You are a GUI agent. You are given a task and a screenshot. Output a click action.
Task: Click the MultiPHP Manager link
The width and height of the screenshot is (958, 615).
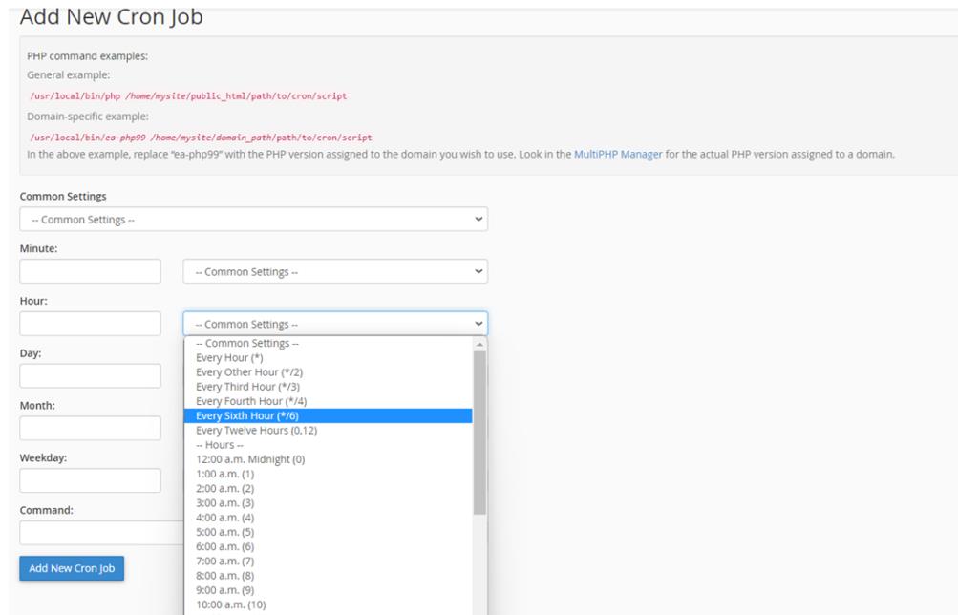click(617, 155)
